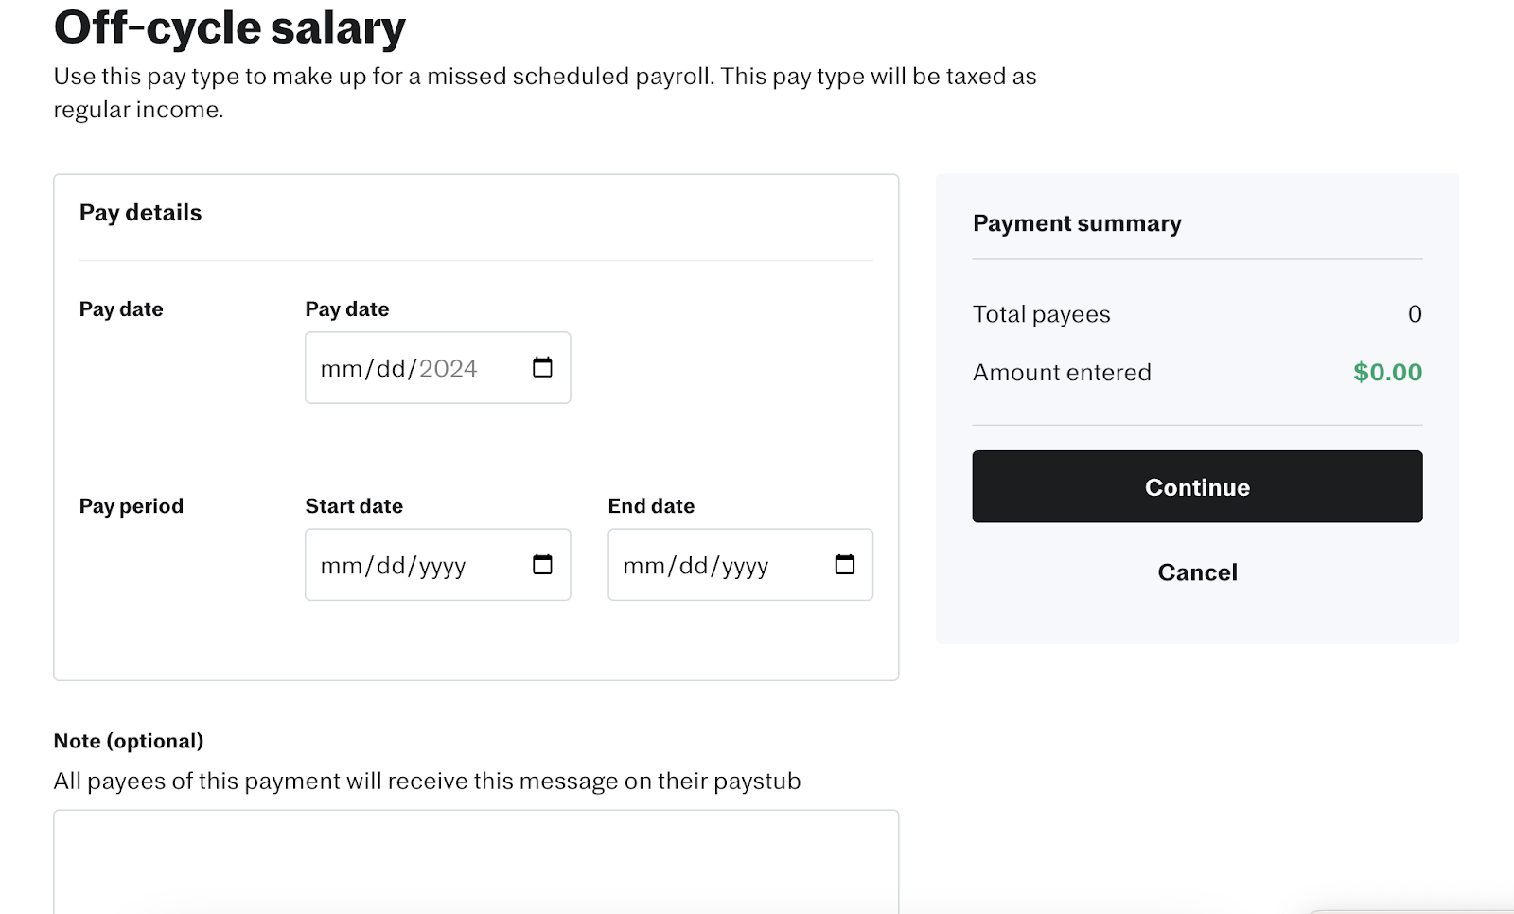The width and height of the screenshot is (1514, 914).
Task: Select the 2024 year segment in Pay date
Action: pyautogui.click(x=448, y=369)
